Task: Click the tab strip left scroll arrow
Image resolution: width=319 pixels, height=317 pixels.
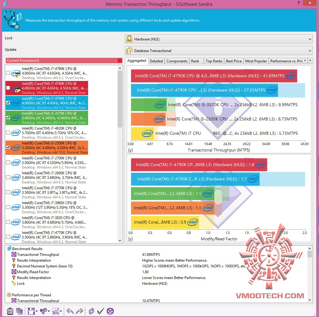Action: [305, 61]
